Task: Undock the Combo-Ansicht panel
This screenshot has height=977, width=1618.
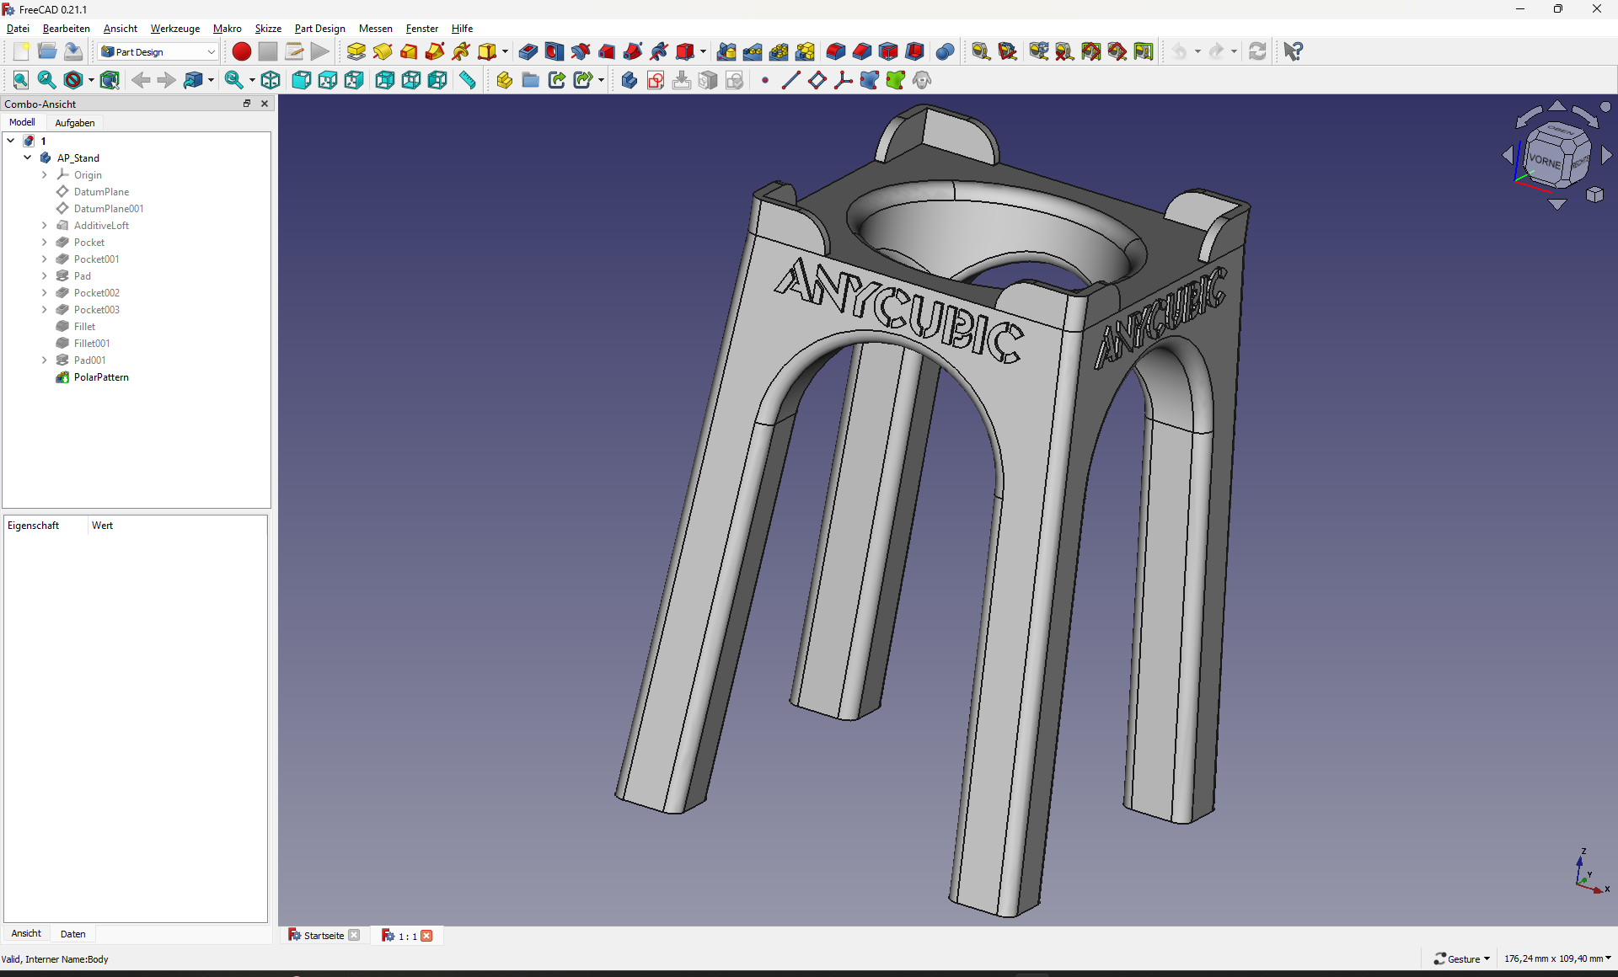Action: (247, 104)
